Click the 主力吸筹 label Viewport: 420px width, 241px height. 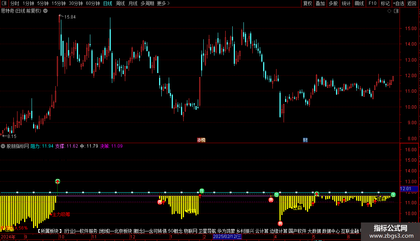[x=61, y=214]
